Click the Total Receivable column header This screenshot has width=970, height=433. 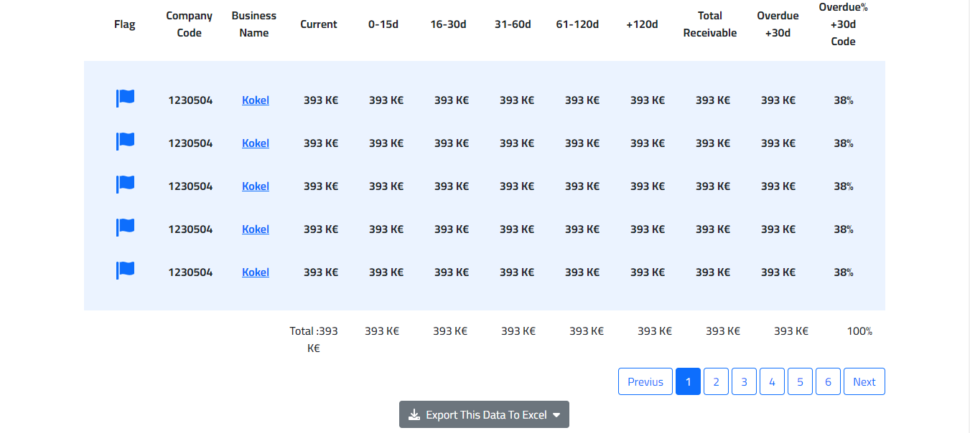point(710,24)
